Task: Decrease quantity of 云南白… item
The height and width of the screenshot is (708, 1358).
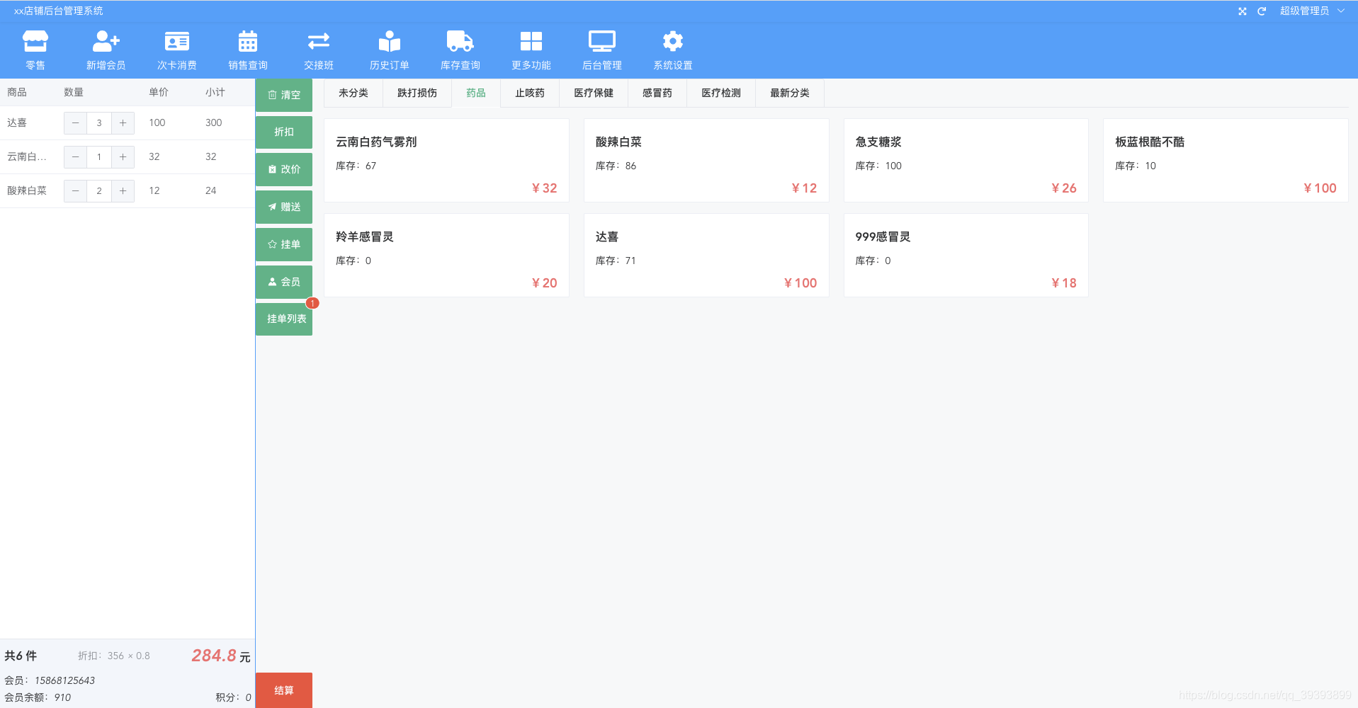Action: tap(75, 156)
